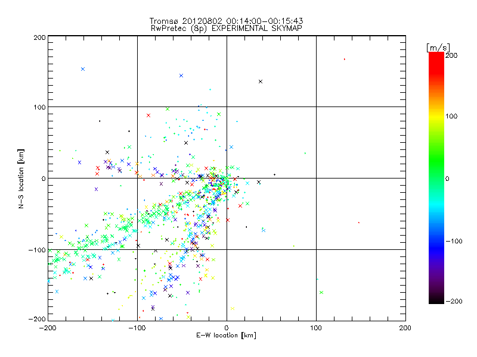This screenshot has height=357, width=477.
Task: Click the colorbar label '-200' at bottom
Action: click(454, 301)
